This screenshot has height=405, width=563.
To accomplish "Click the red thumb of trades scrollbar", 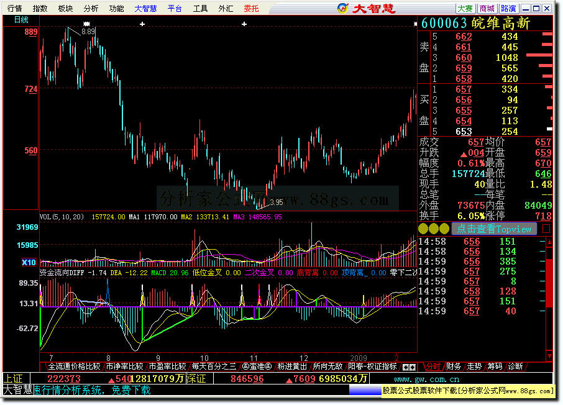I will [549, 282].
